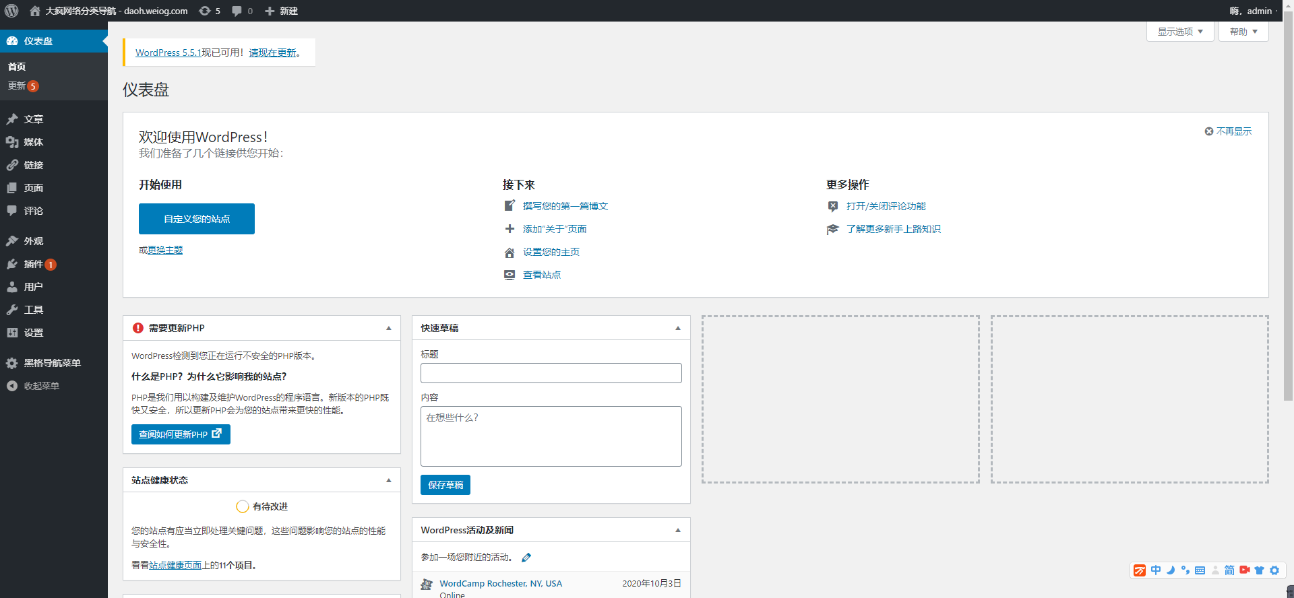Collapse the 需要更新PHP panel

pos(389,328)
